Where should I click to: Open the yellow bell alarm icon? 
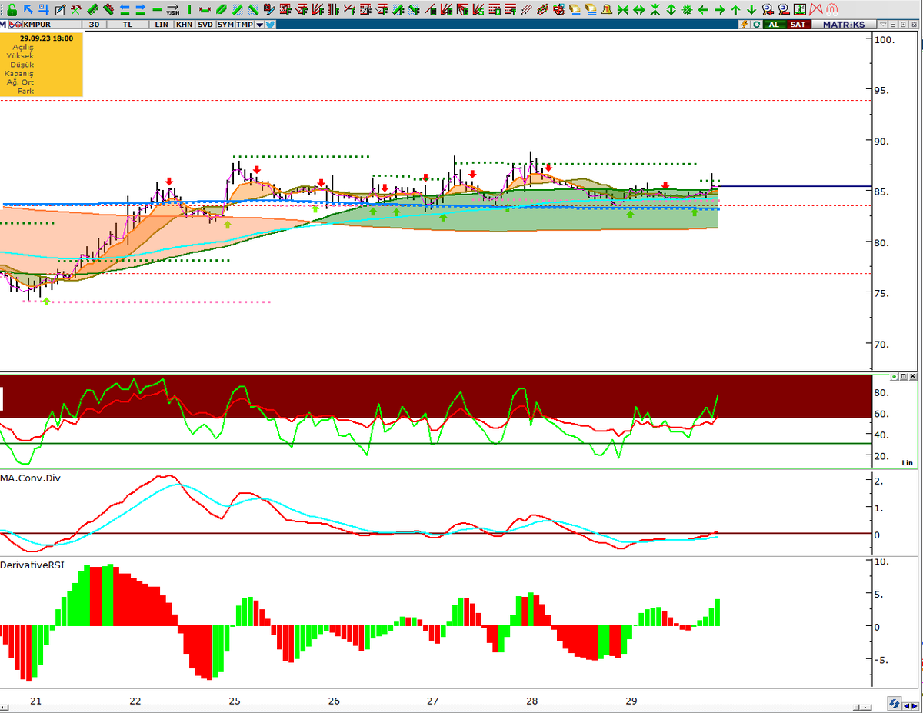tap(607, 10)
